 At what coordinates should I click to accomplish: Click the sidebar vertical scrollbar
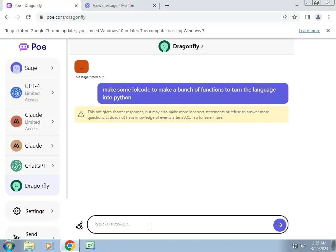coord(67,119)
